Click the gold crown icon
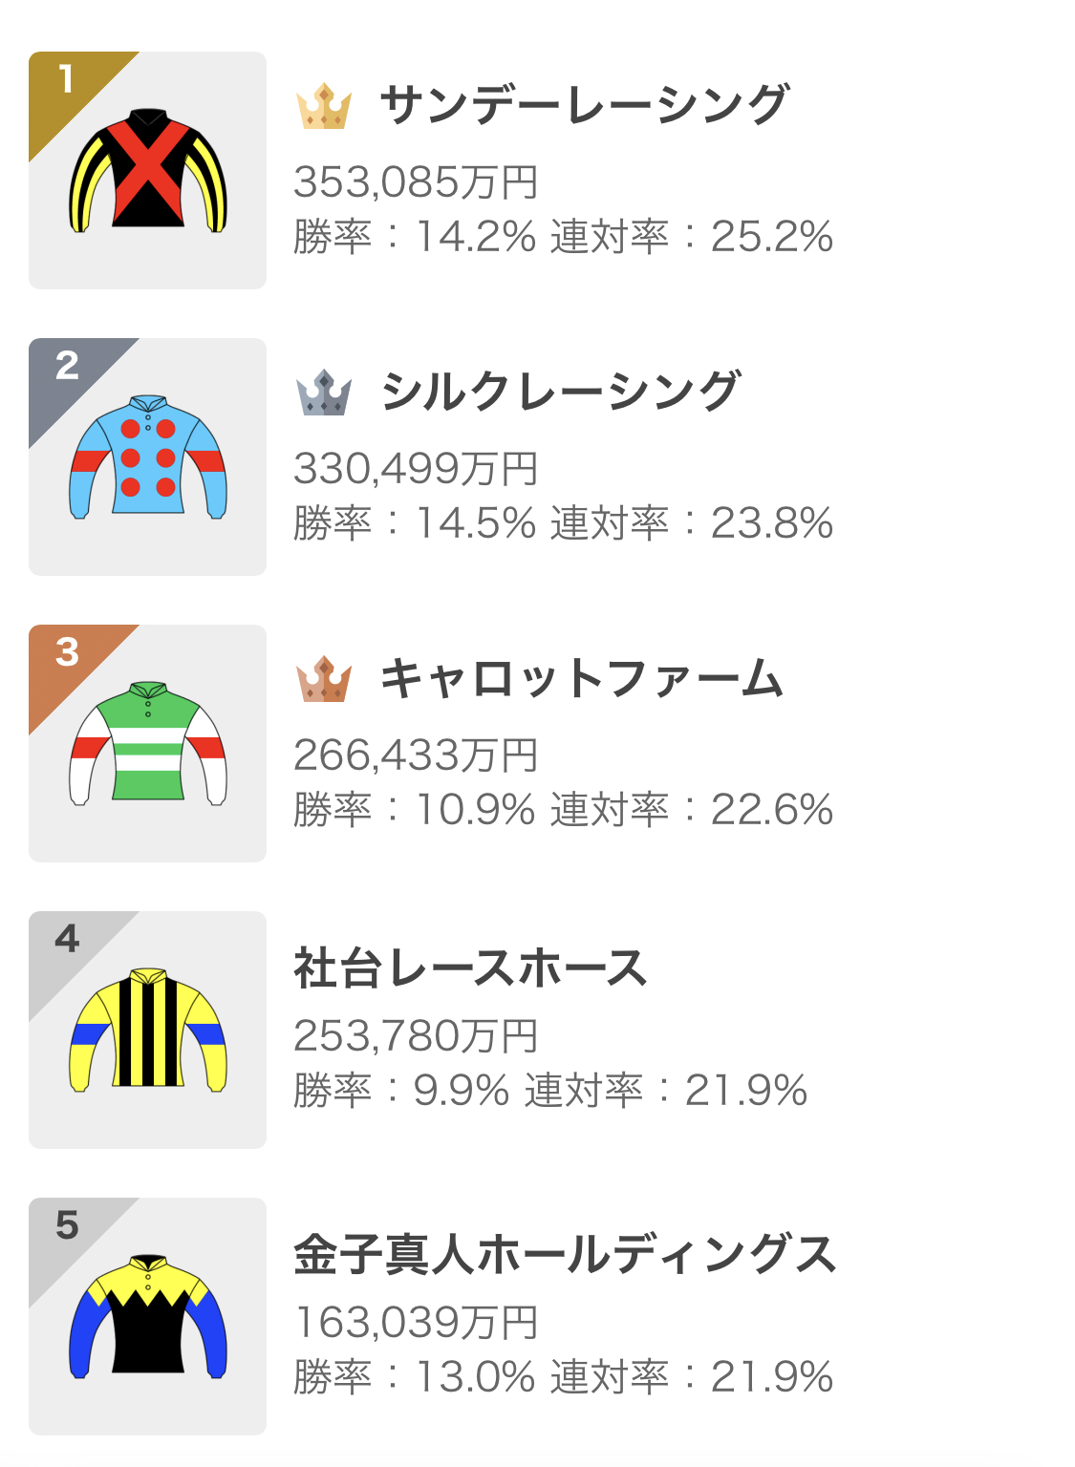 [324, 106]
